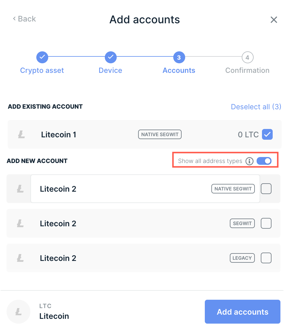Click the Litecoin logo in the bottom footer
This screenshot has width=284, height=326.
[x=18, y=311]
